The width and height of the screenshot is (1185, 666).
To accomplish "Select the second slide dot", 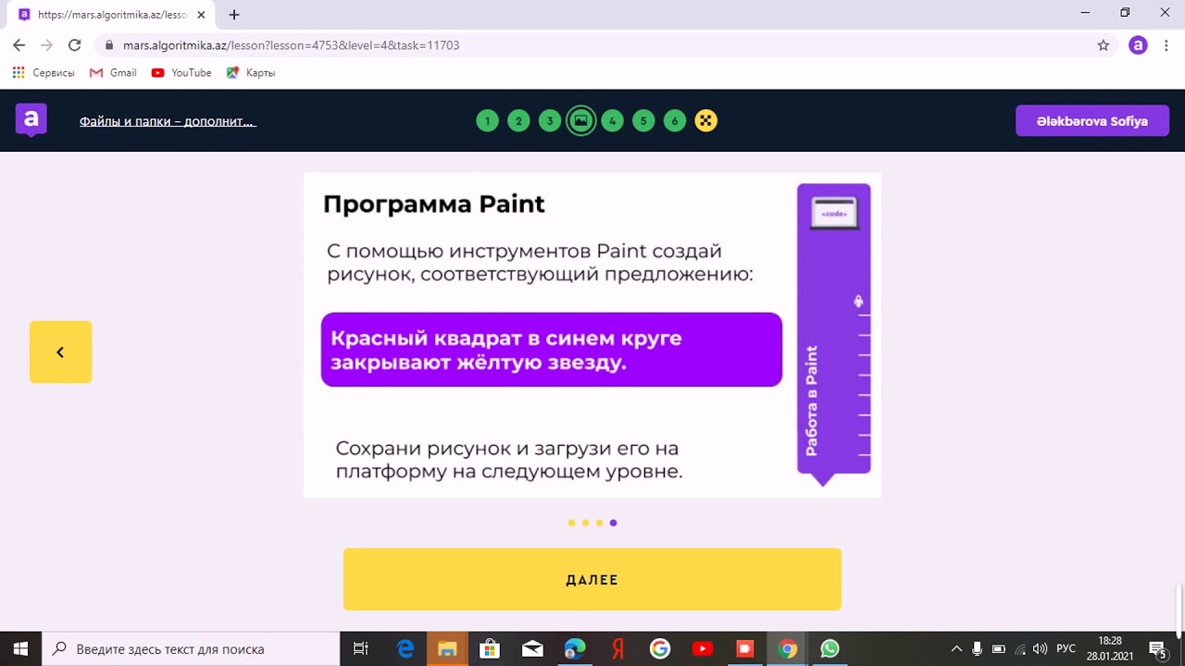I will tap(585, 523).
